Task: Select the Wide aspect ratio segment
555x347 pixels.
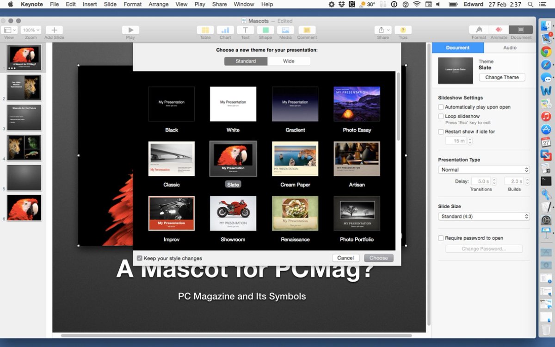Action: click(x=289, y=61)
